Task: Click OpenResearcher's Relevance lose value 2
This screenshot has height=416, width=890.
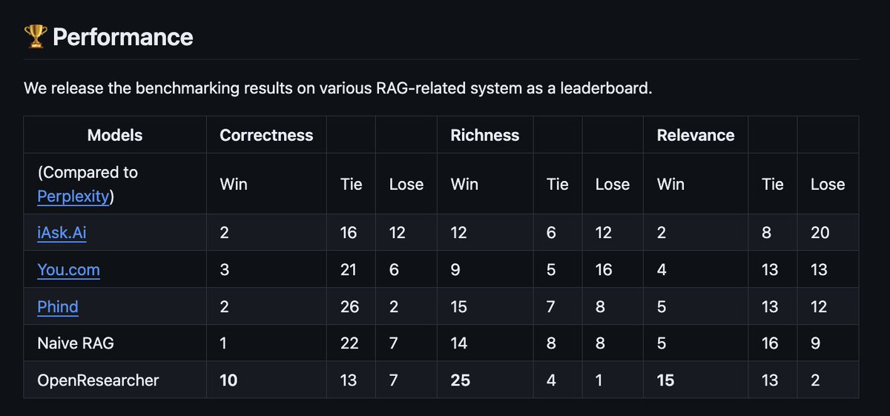Action: 816,380
